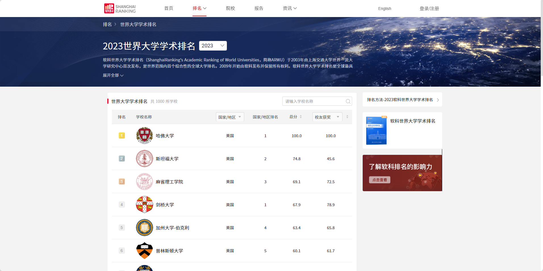
Task: Click the MIT seal logo
Action: (145, 182)
